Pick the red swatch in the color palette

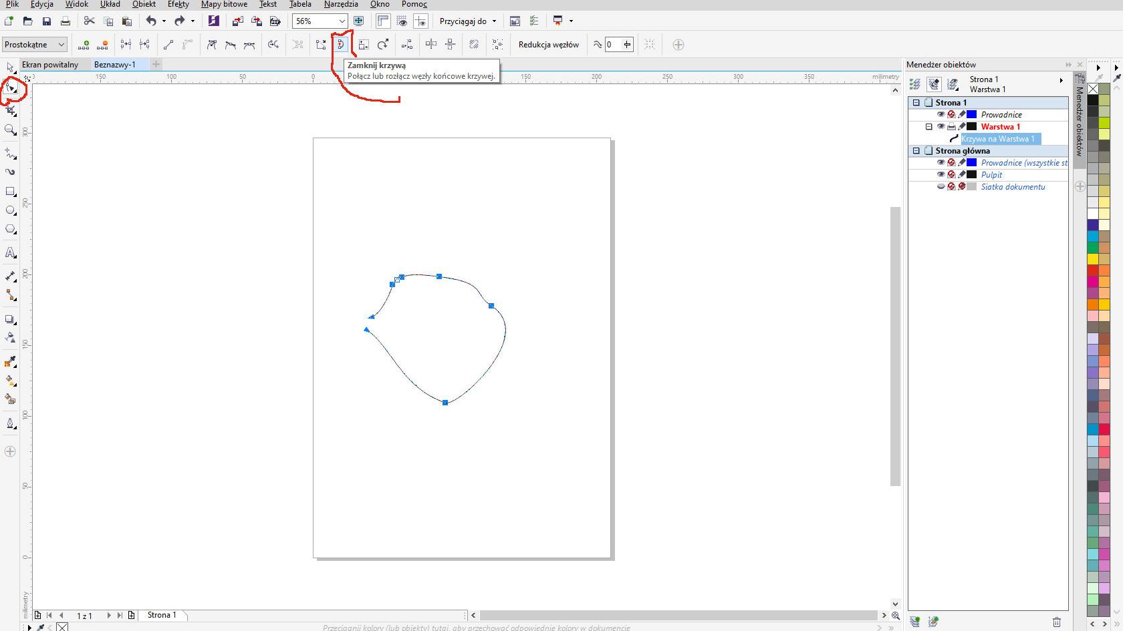click(1093, 270)
